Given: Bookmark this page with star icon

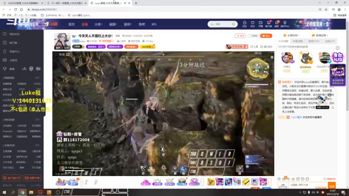Looking at the screenshot, I should (326, 9).
